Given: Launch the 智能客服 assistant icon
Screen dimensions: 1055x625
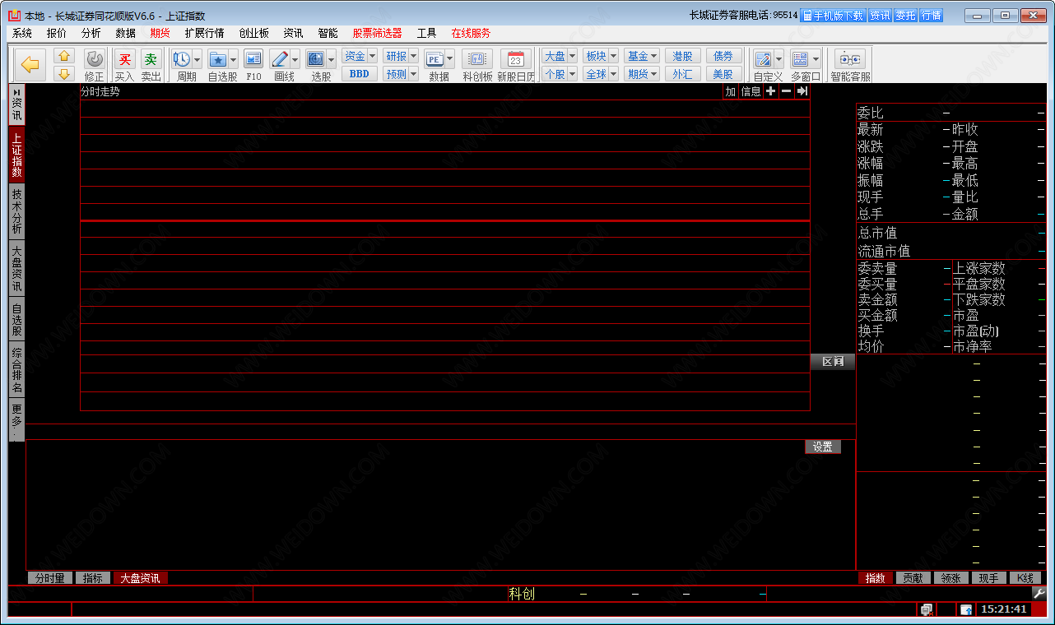Looking at the screenshot, I should (850, 59).
